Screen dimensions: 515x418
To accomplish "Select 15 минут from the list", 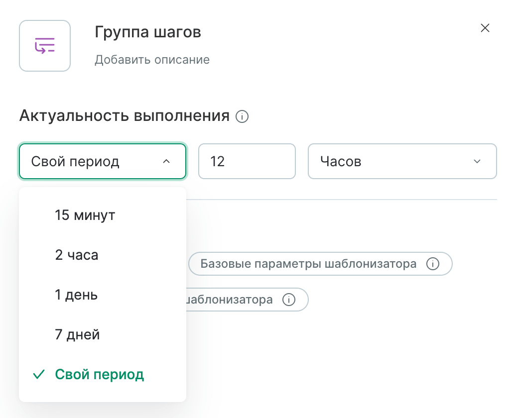I will 85,215.
